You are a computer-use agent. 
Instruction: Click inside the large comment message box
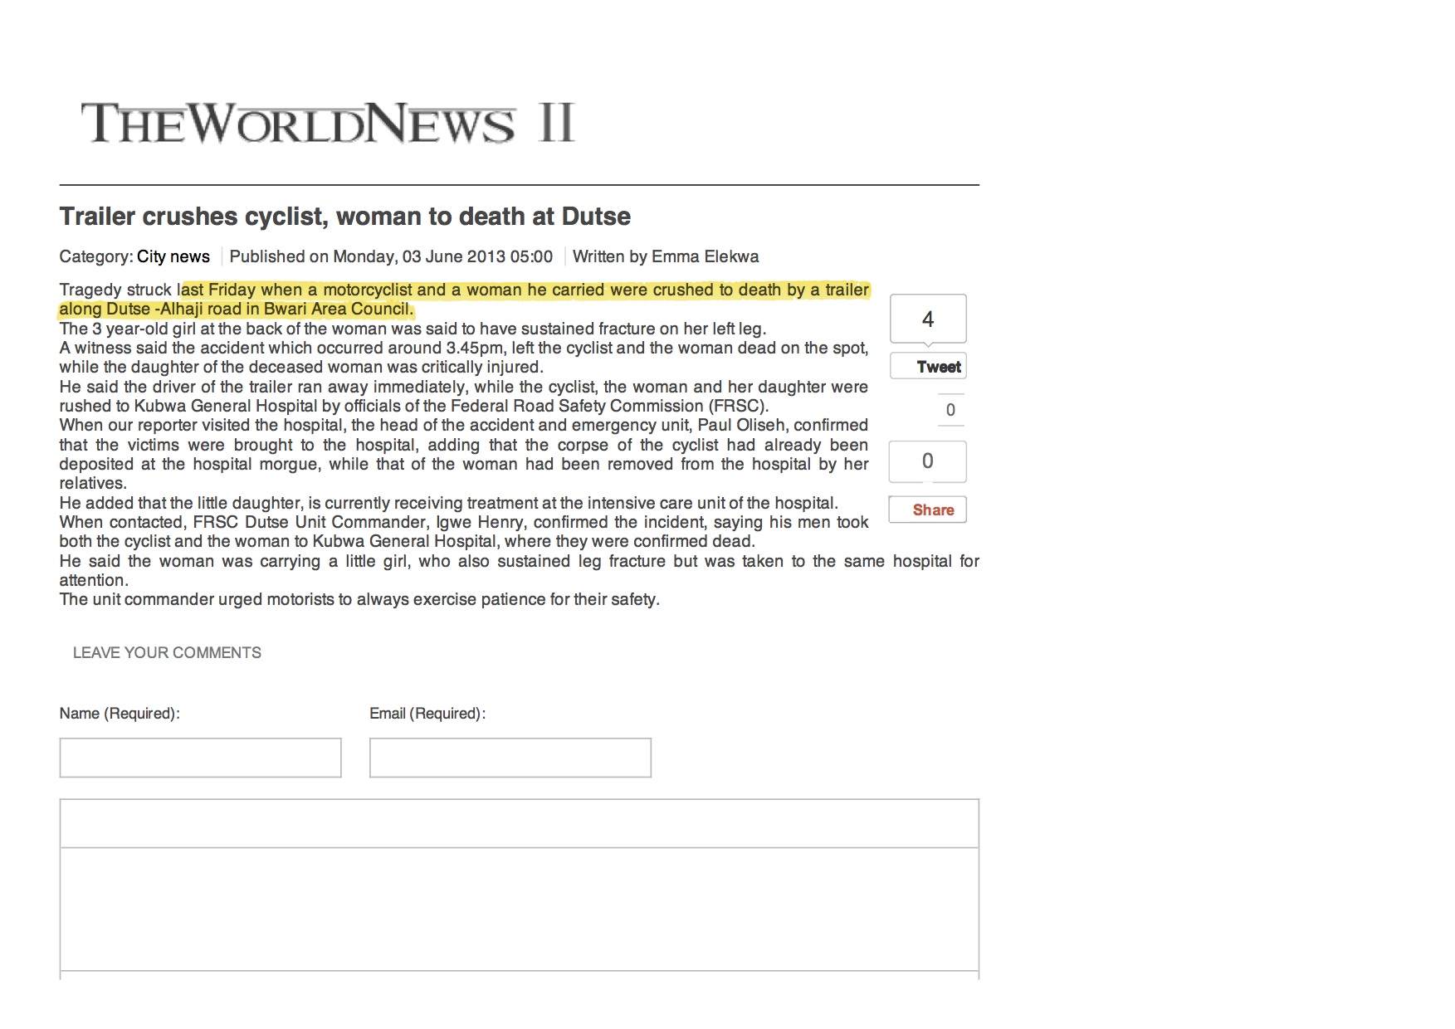520,909
